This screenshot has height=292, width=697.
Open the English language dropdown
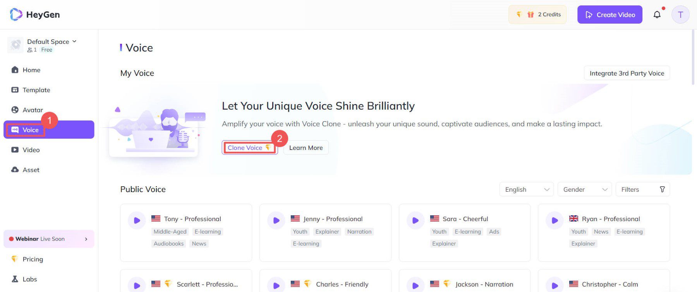[526, 189]
